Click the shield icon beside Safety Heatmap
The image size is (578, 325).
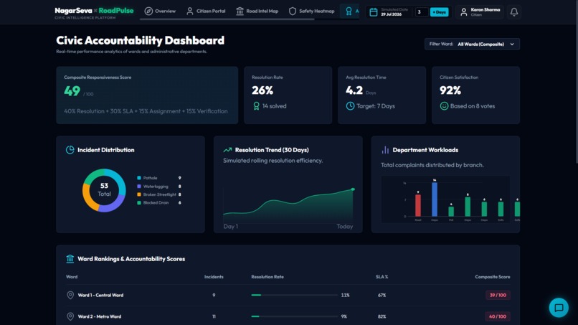[293, 11]
